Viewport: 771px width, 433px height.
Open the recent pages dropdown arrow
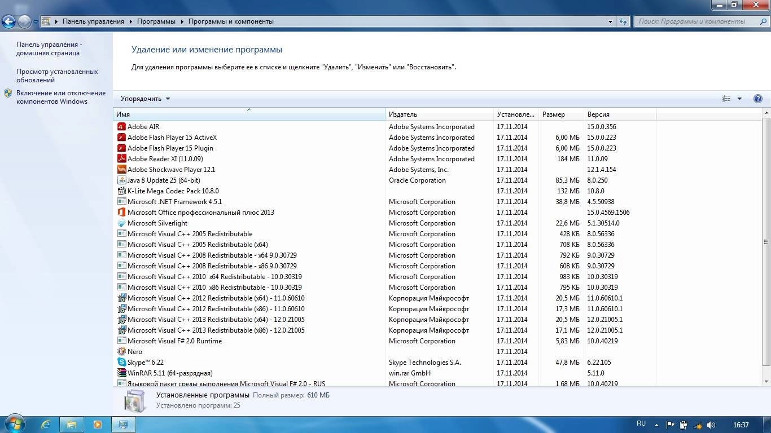coord(36,21)
